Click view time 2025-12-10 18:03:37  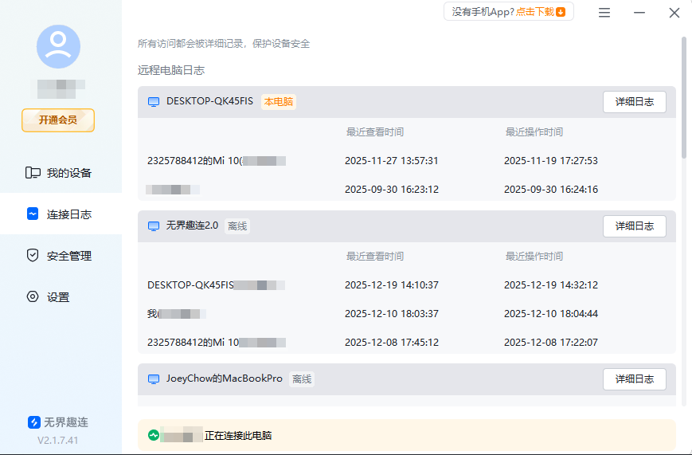(392, 314)
